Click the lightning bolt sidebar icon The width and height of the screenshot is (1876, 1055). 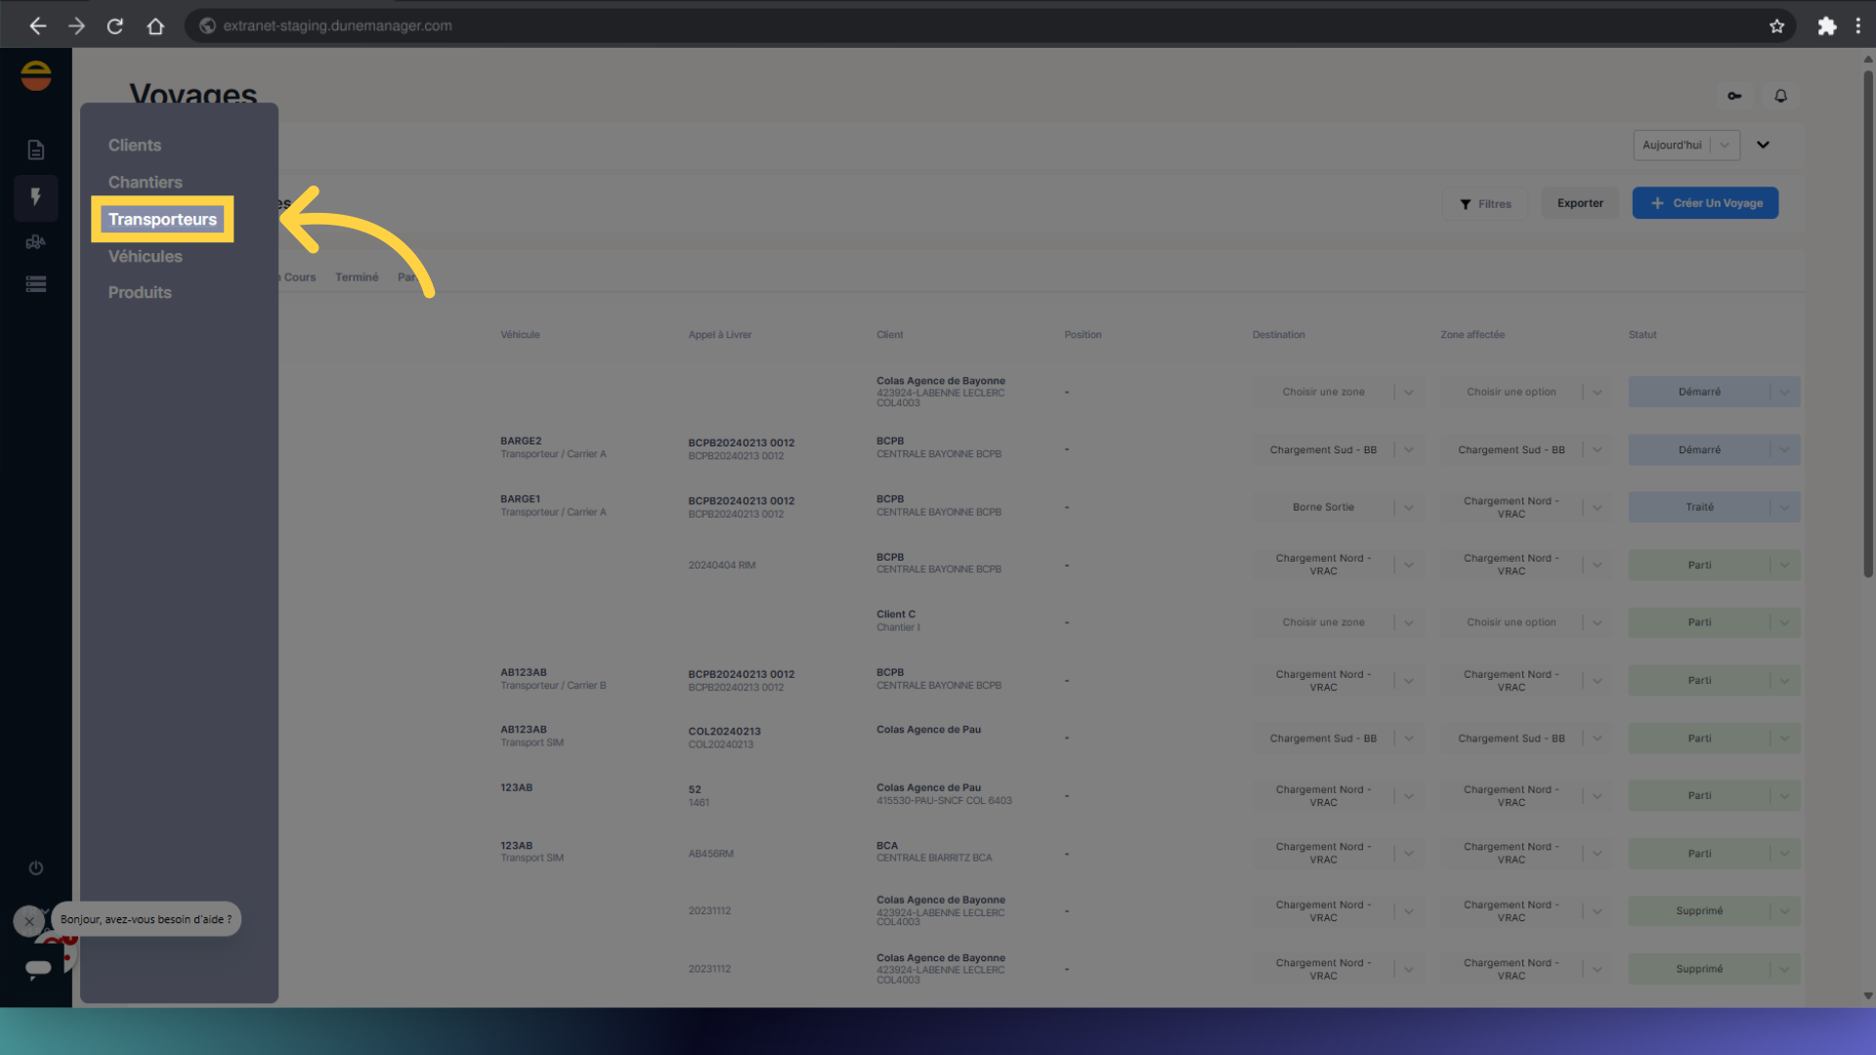tap(36, 197)
